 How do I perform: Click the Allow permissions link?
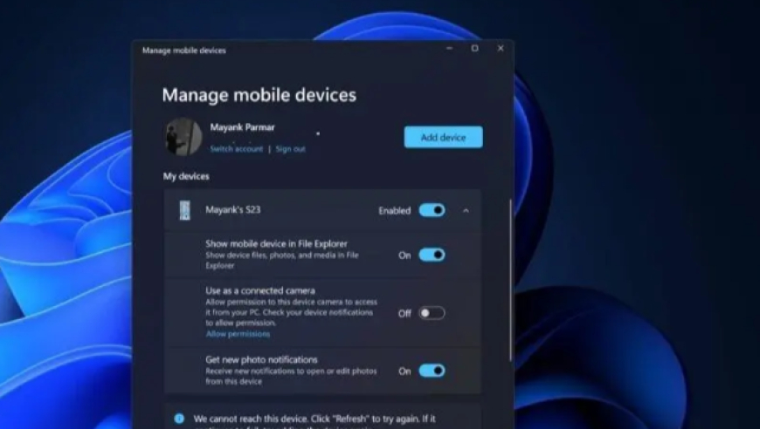tap(238, 334)
